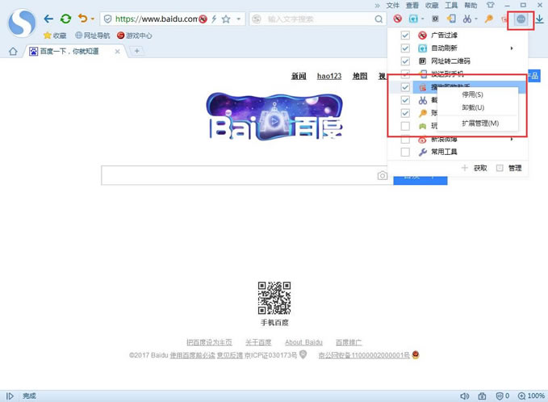Image resolution: width=548 pixels, height=402 pixels.
Task: Click toolbar send-to-phone icon
Action: pos(451,19)
